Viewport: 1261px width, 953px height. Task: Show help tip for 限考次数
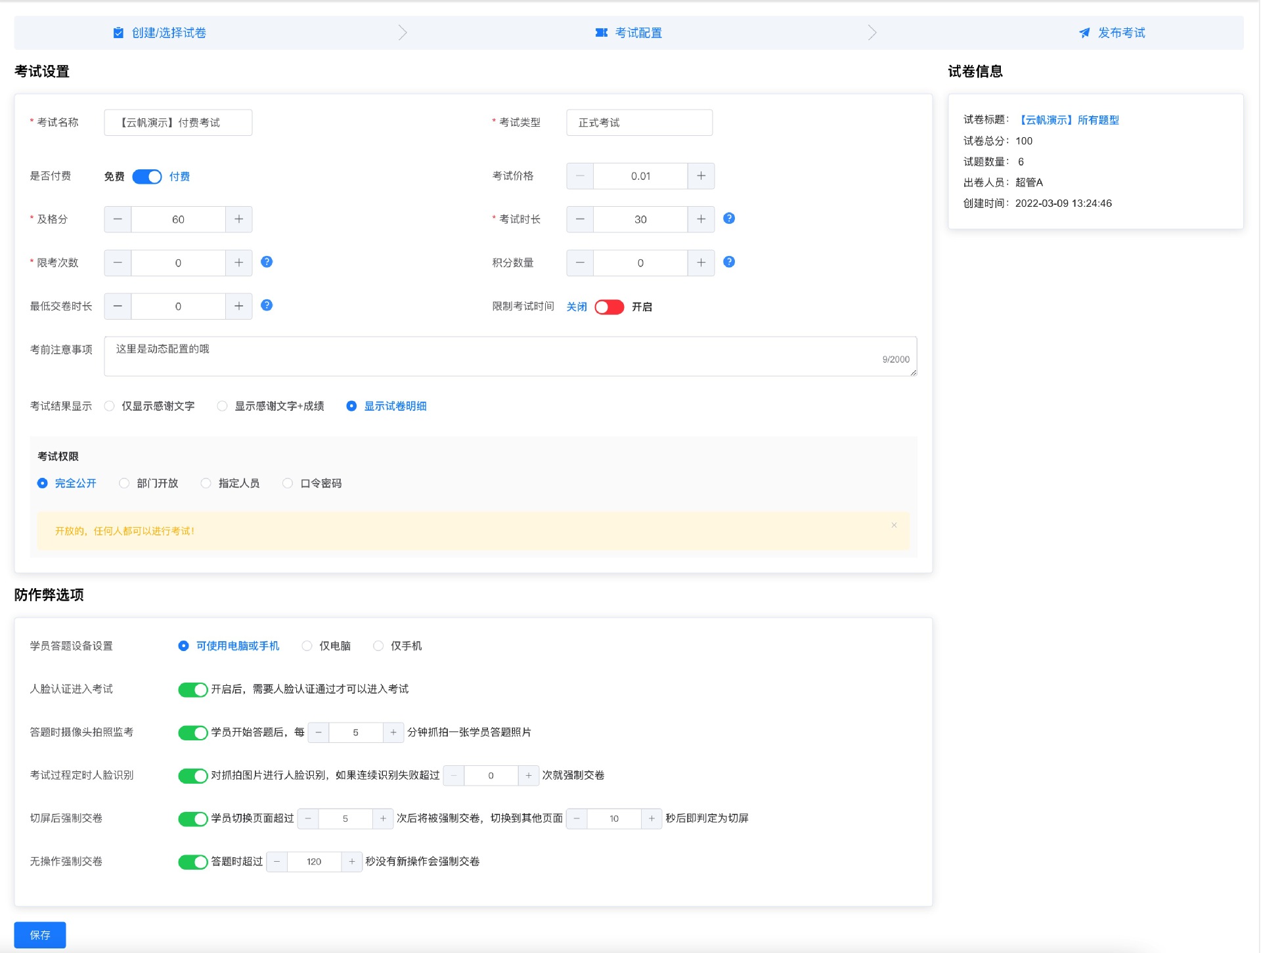pyautogui.click(x=267, y=262)
